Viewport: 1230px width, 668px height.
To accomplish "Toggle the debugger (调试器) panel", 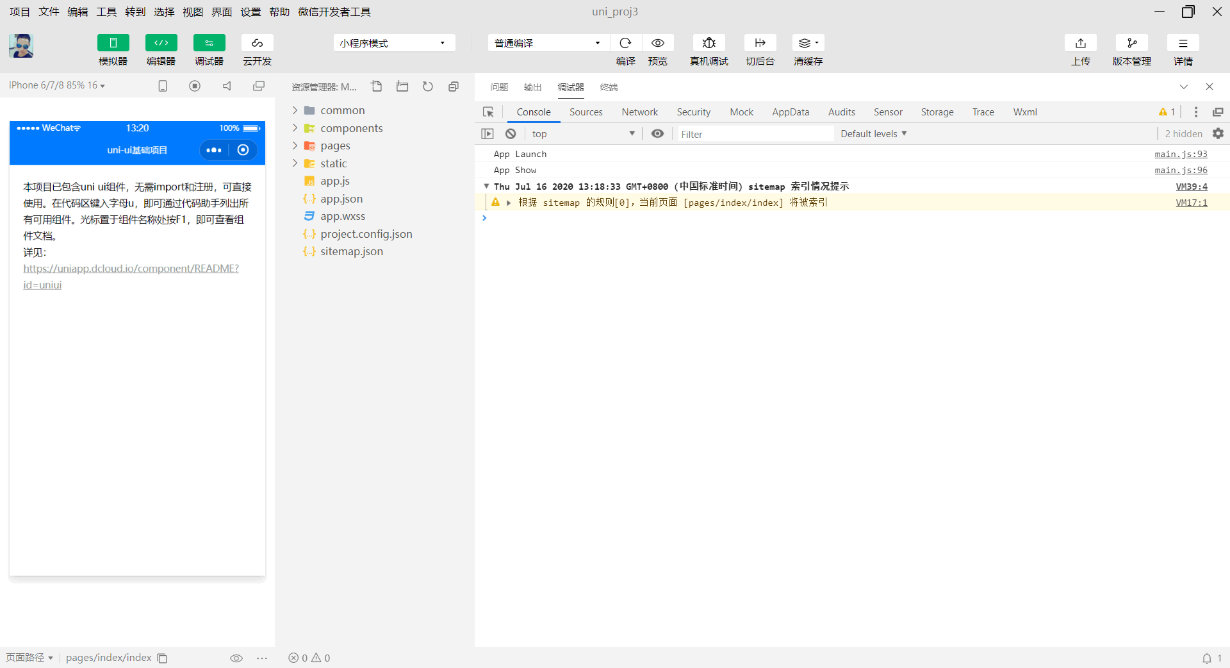I will click(209, 43).
